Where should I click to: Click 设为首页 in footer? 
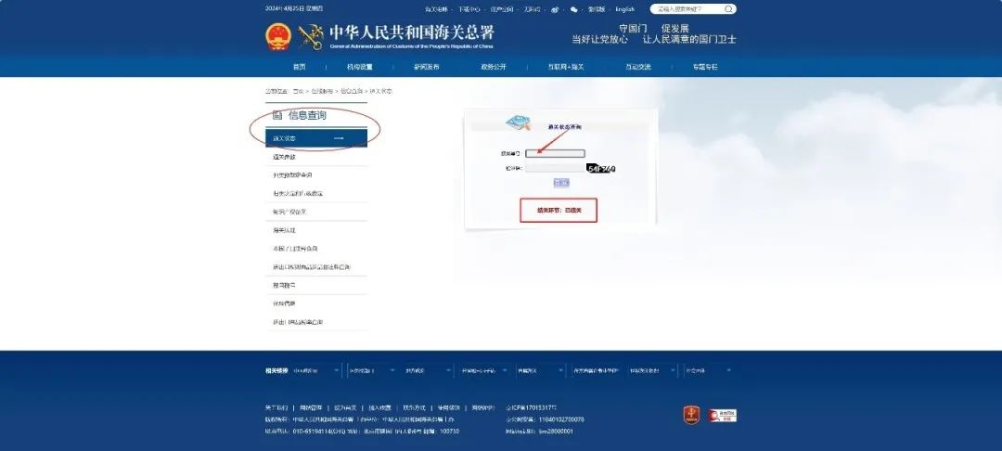pos(345,407)
